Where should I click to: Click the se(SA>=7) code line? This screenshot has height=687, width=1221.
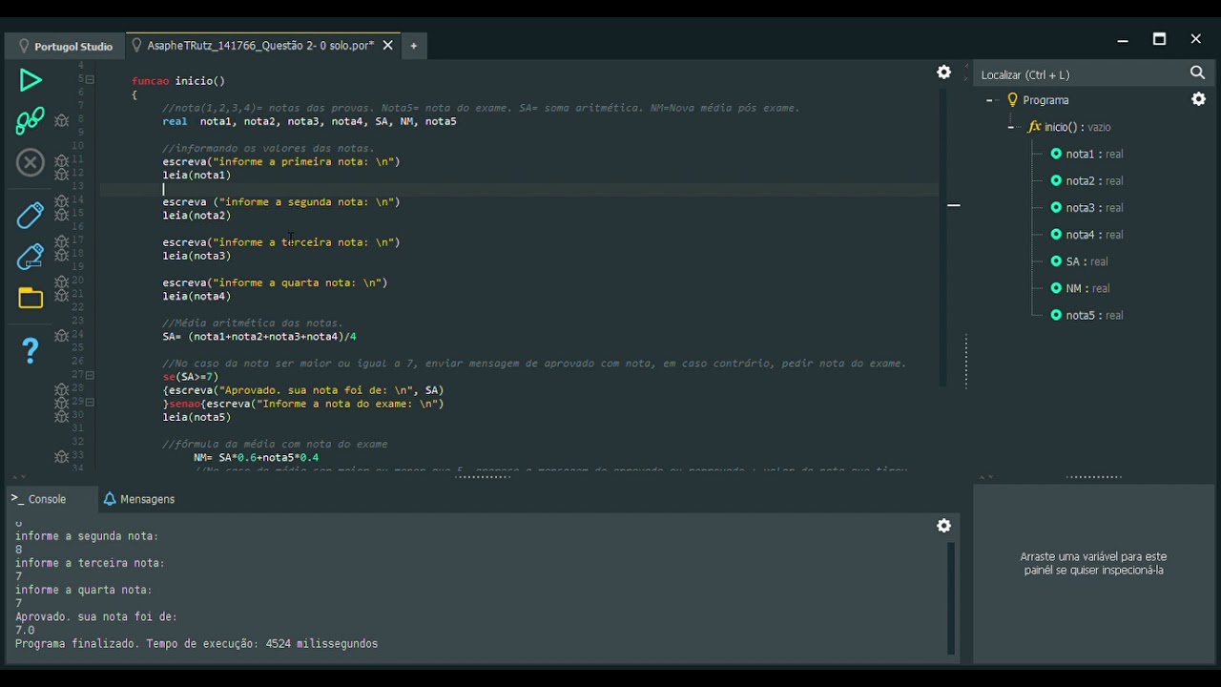tap(190, 377)
